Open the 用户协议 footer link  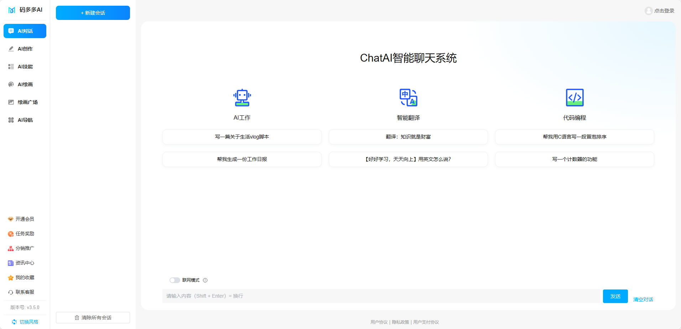pyautogui.click(x=379, y=322)
